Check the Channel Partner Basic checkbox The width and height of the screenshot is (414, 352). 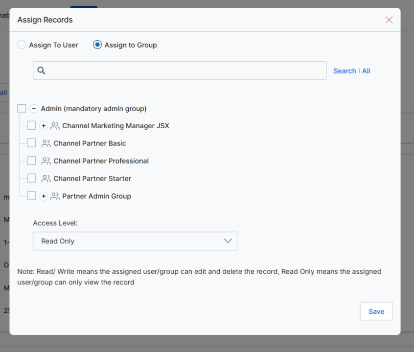tap(31, 143)
